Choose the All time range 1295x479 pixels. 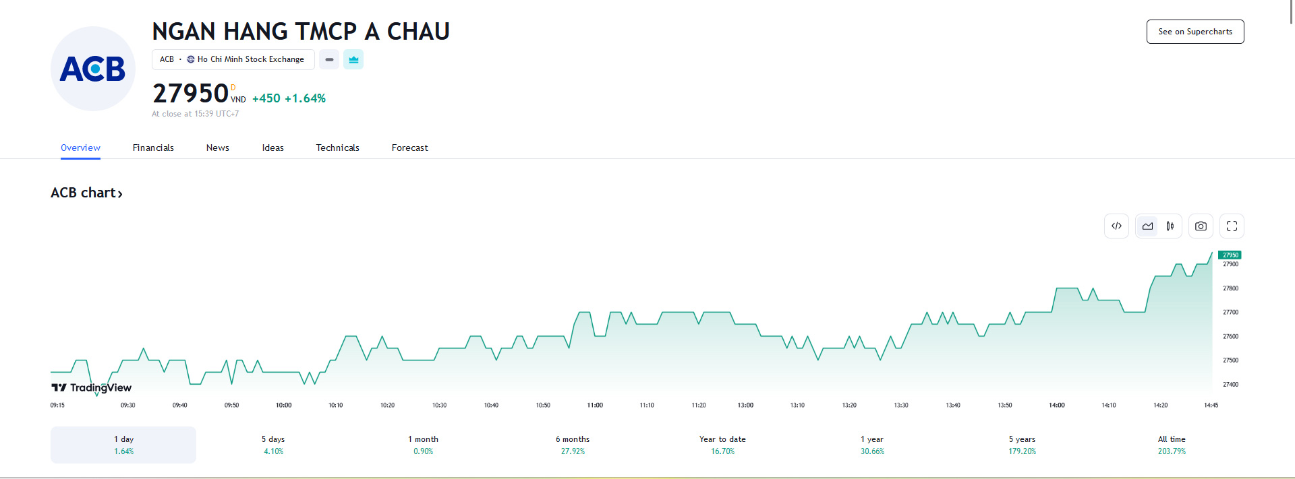tap(1172, 445)
